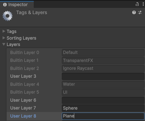Click the User Layer 3 label

(23, 76)
